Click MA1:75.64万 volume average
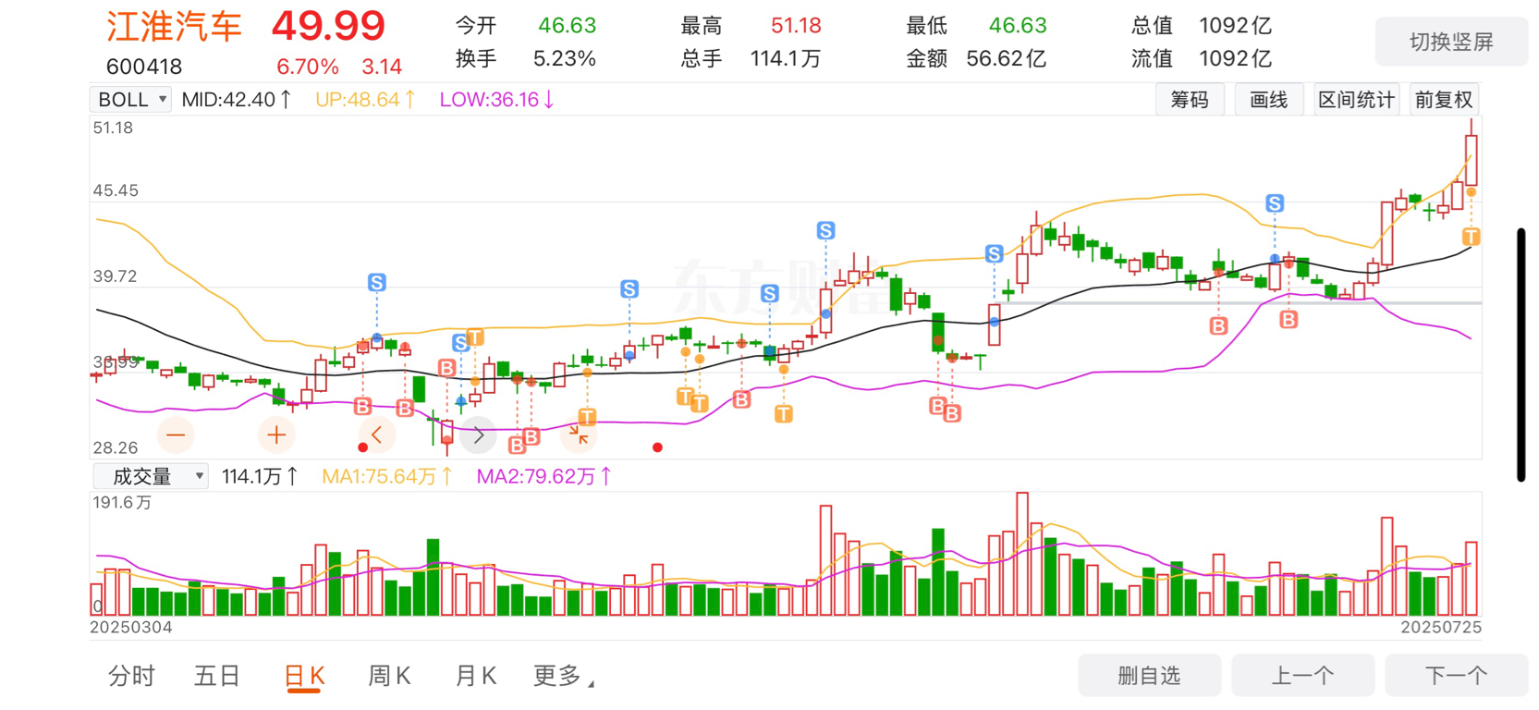This screenshot has width=1539, height=710. [x=387, y=476]
